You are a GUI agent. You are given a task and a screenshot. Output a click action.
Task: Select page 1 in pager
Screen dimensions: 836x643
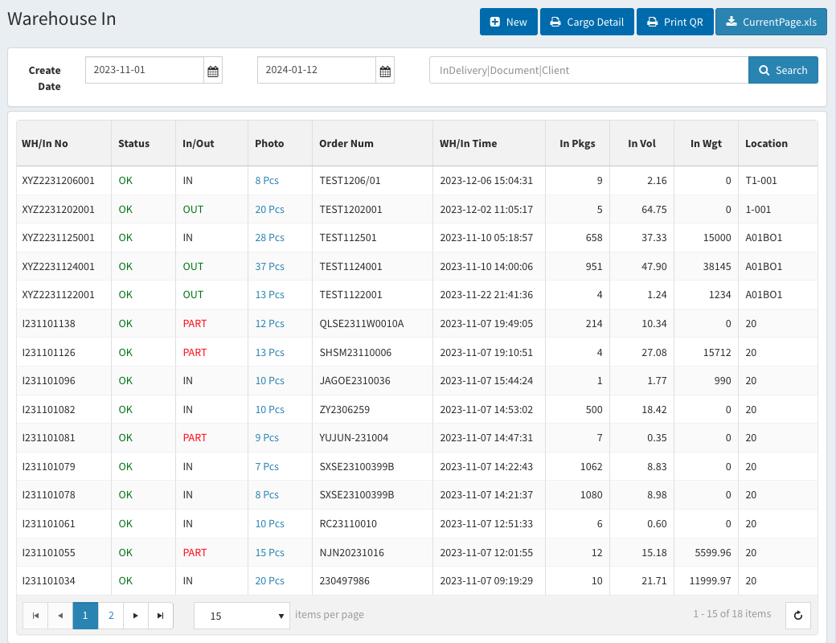click(85, 616)
